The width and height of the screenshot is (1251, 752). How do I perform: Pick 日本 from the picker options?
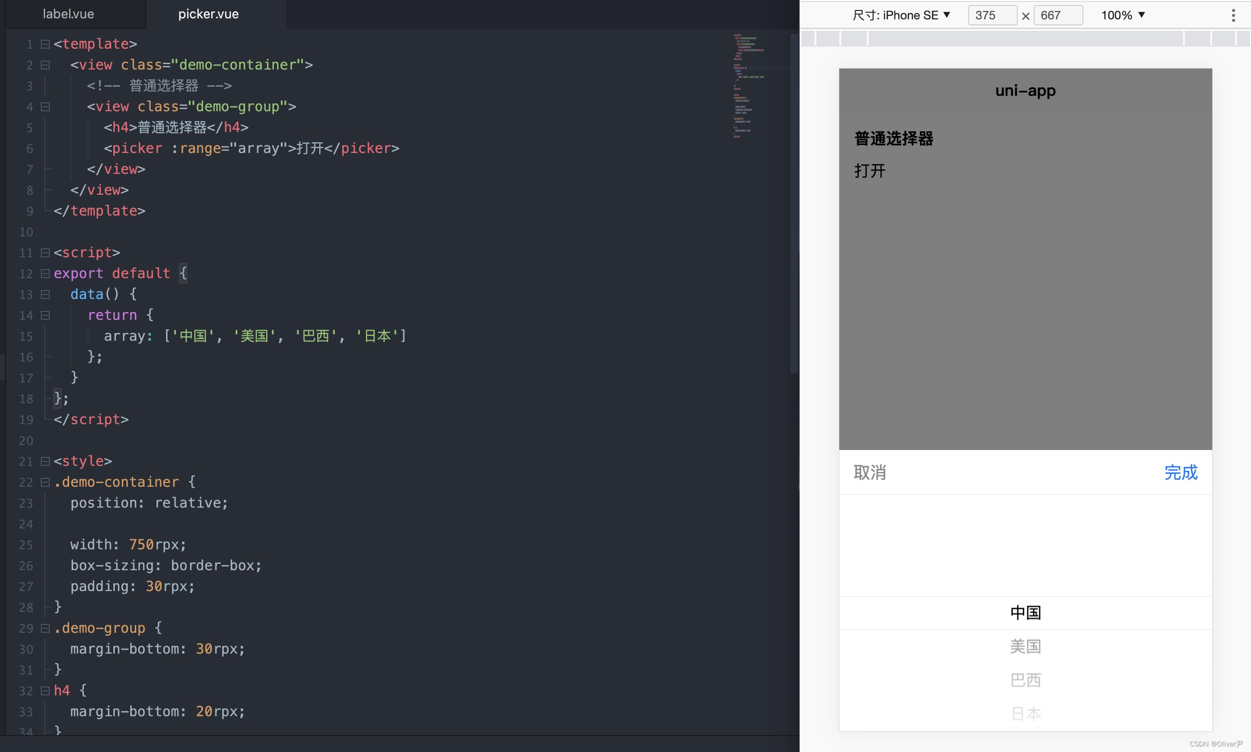click(x=1025, y=713)
